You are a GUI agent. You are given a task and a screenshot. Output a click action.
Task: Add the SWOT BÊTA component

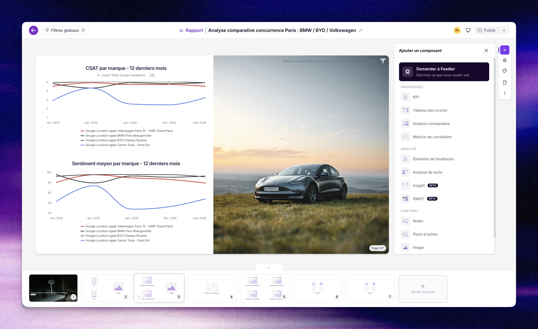pos(444,199)
